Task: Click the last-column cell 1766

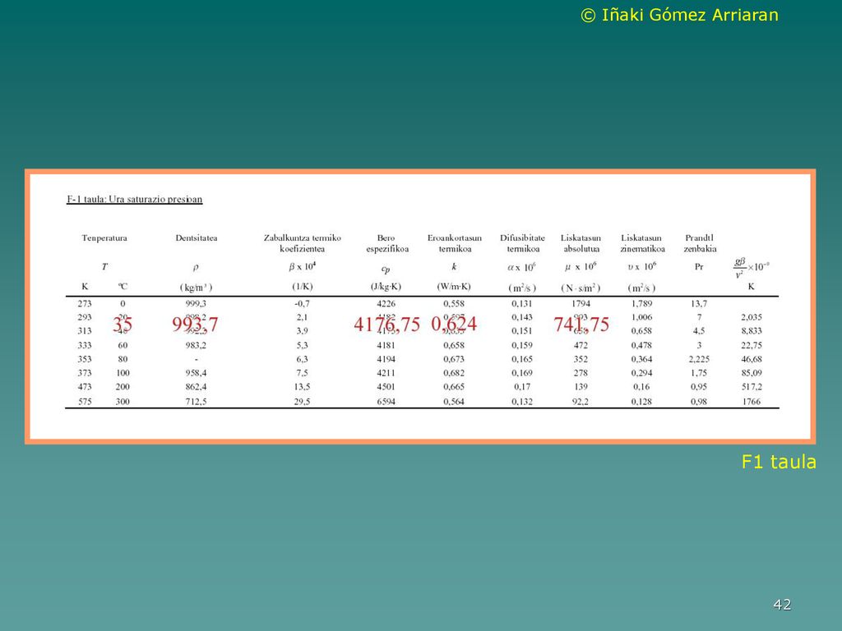Action: click(752, 401)
